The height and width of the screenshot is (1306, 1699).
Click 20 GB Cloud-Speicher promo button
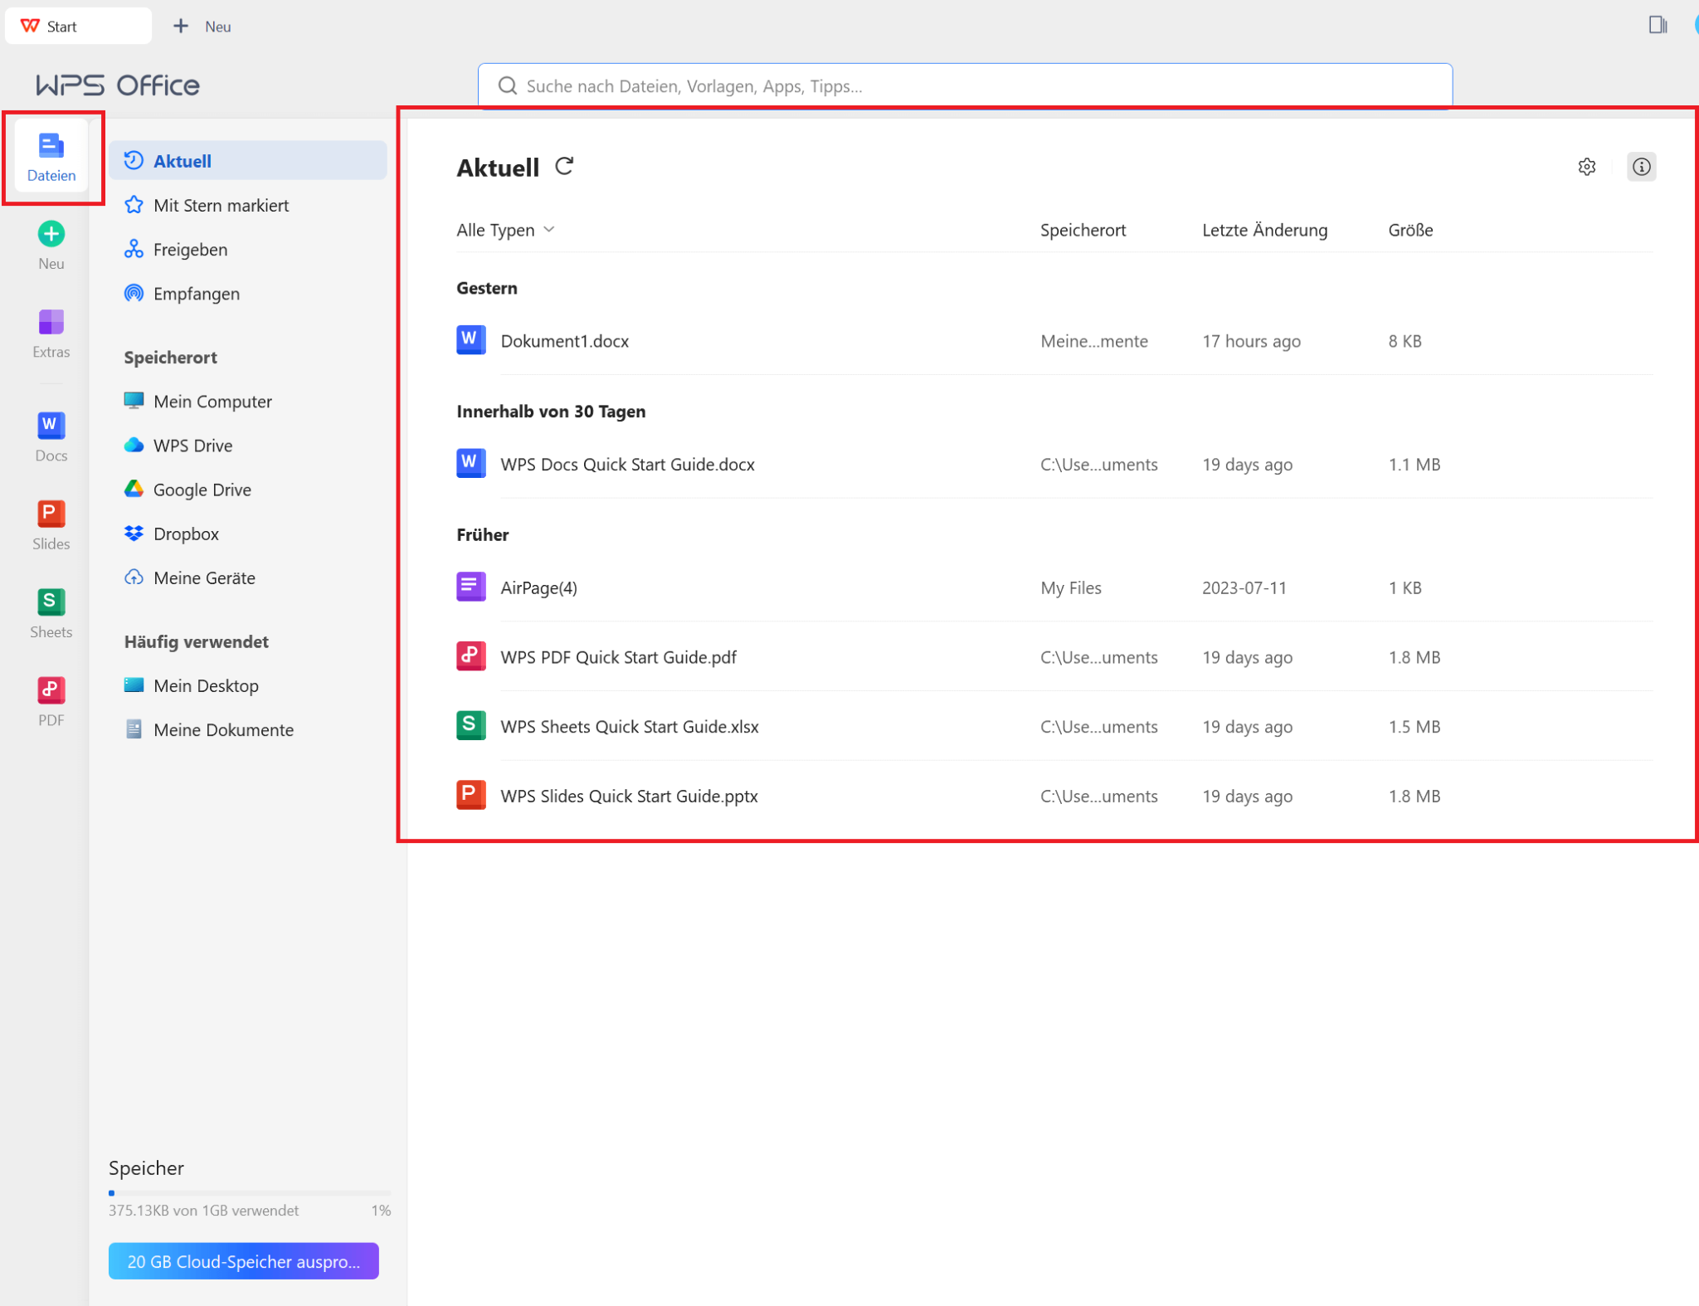243,1260
